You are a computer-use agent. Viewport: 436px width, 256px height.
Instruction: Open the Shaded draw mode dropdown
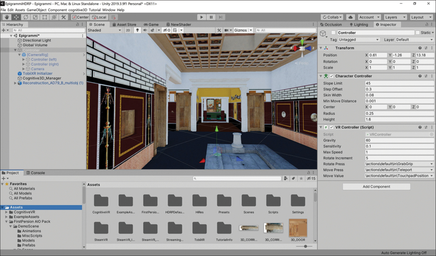pos(103,30)
